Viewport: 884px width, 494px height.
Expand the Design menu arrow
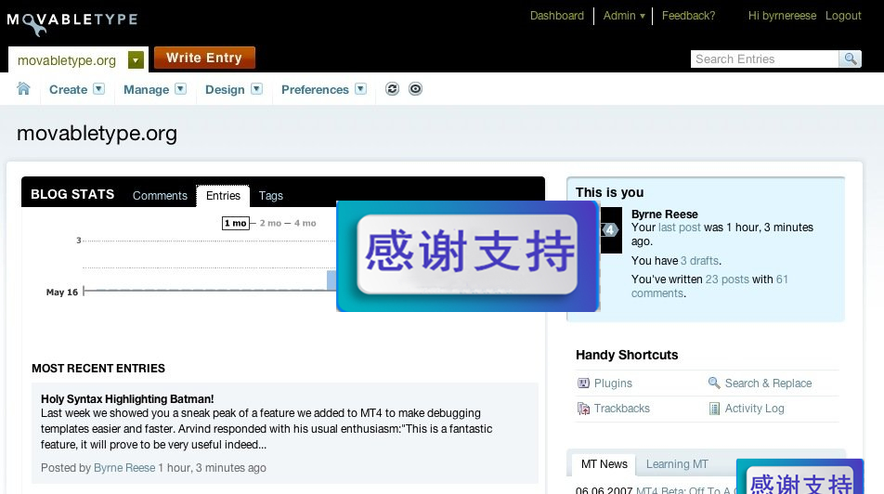[256, 89]
